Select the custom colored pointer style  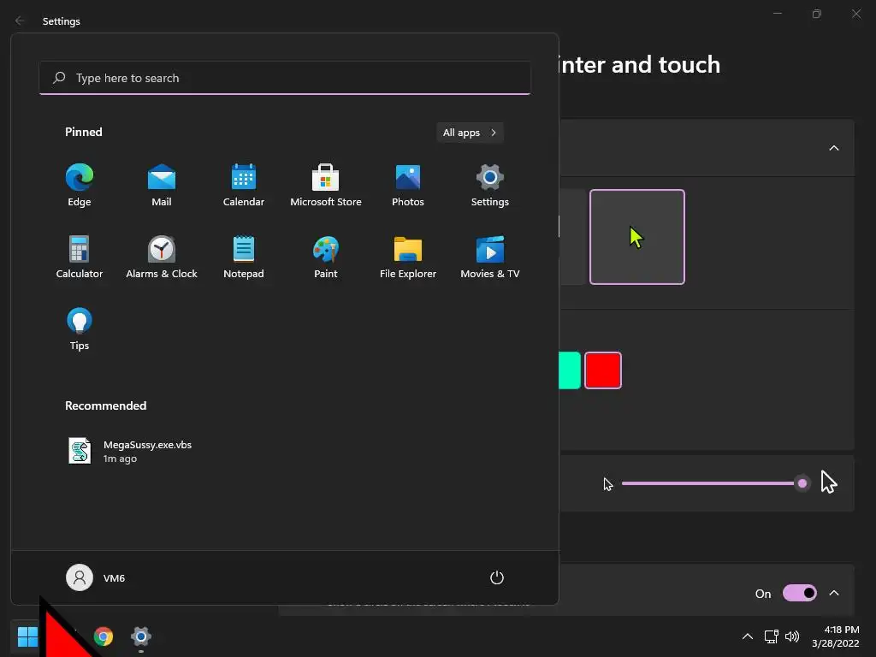(x=636, y=237)
